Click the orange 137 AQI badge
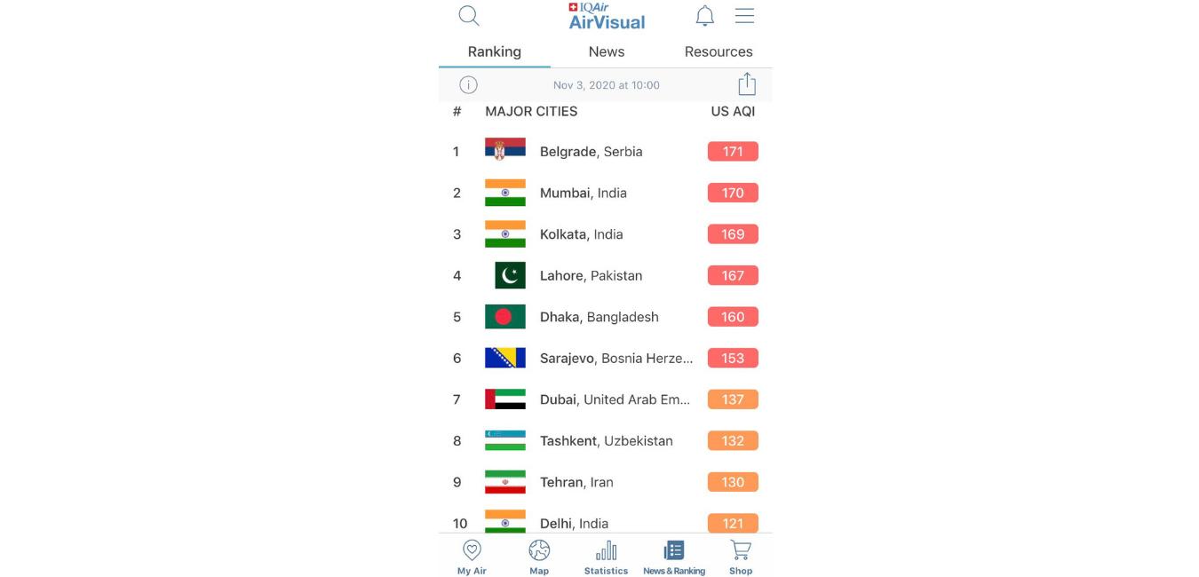Screen dimensions: 1199x577 [x=733, y=399]
